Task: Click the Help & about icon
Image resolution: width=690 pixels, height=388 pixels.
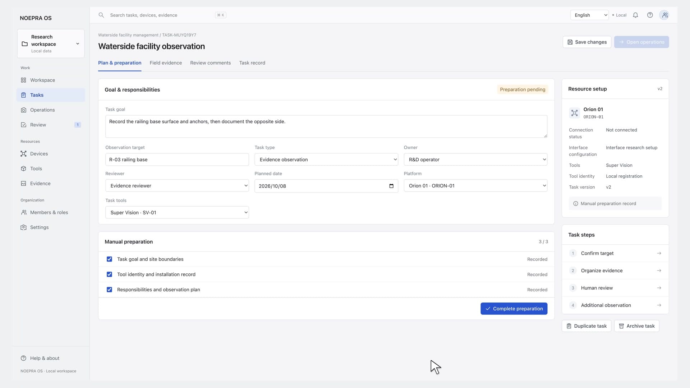Action: 23,358
